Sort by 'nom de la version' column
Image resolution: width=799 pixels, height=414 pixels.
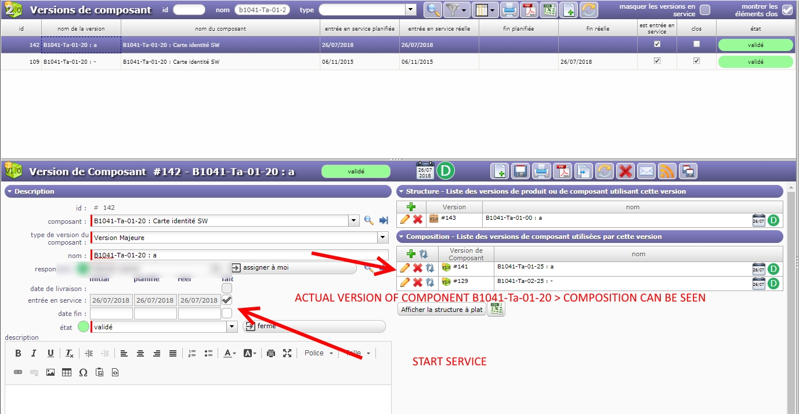click(x=81, y=28)
